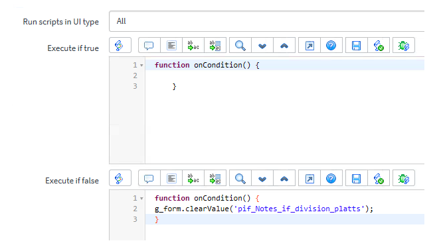
Task: Toggle comment icon in Execute if false toolbar
Action: [149, 178]
